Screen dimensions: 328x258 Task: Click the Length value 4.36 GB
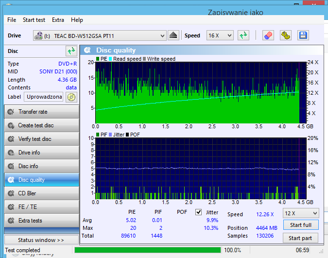(67, 80)
